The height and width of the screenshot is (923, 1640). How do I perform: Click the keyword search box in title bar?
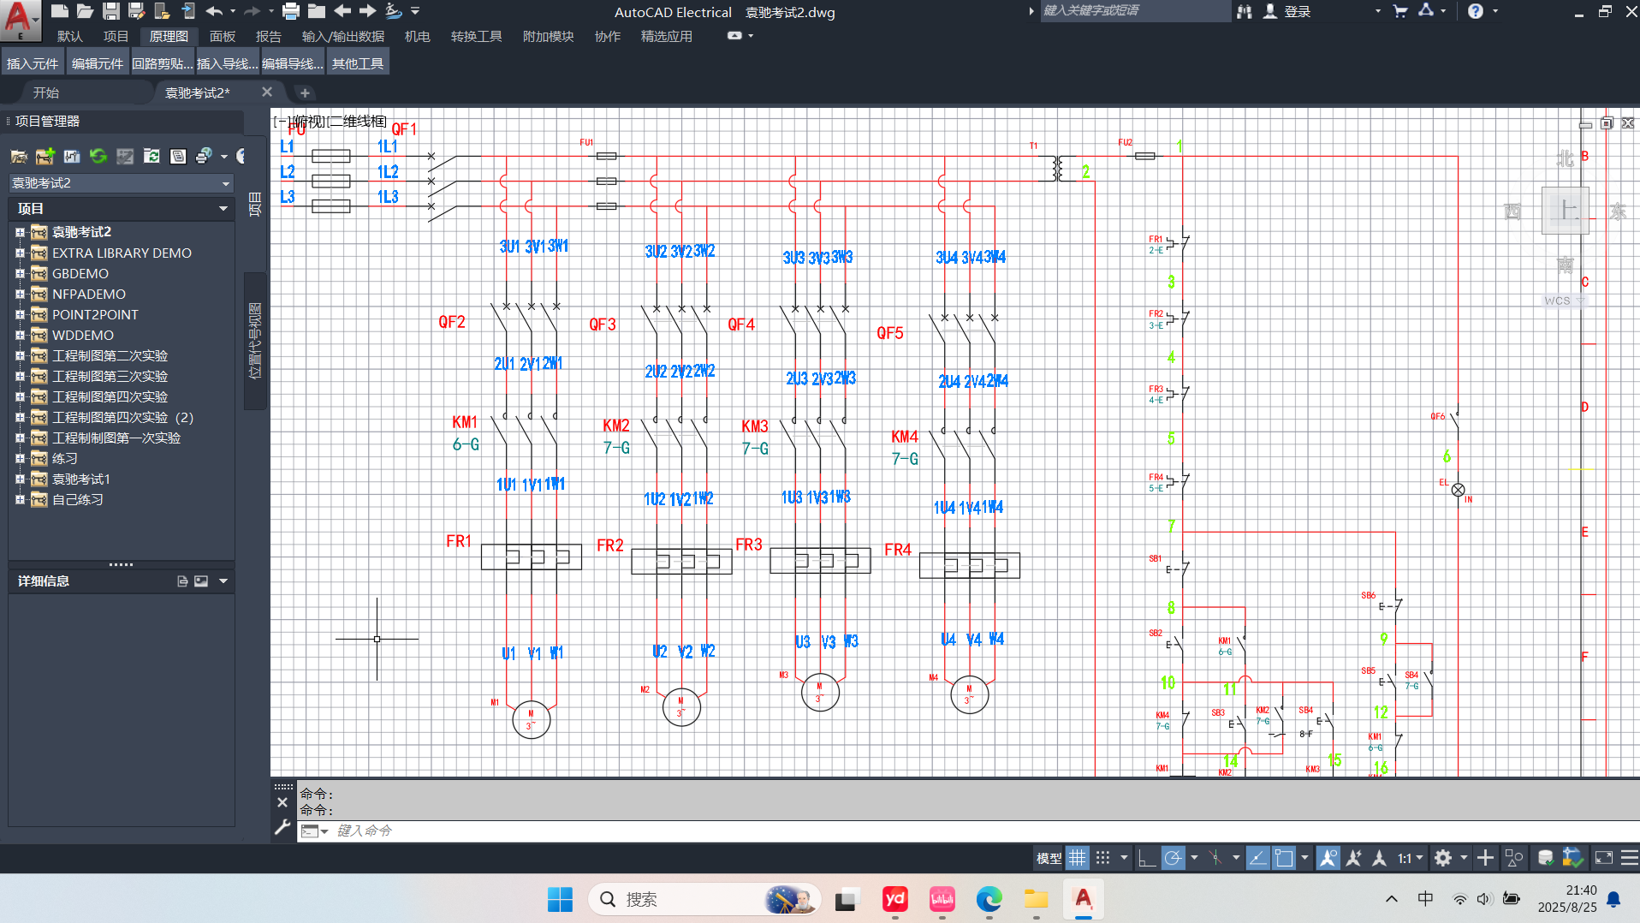pyautogui.click(x=1134, y=11)
